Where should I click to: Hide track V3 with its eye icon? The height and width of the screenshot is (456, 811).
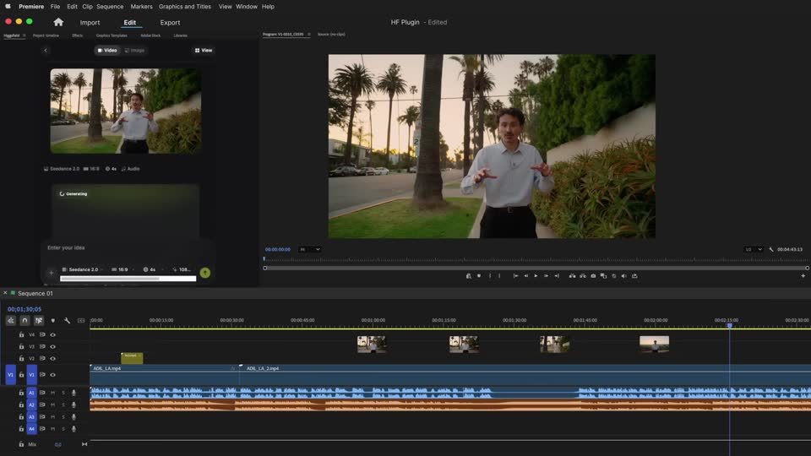point(52,346)
